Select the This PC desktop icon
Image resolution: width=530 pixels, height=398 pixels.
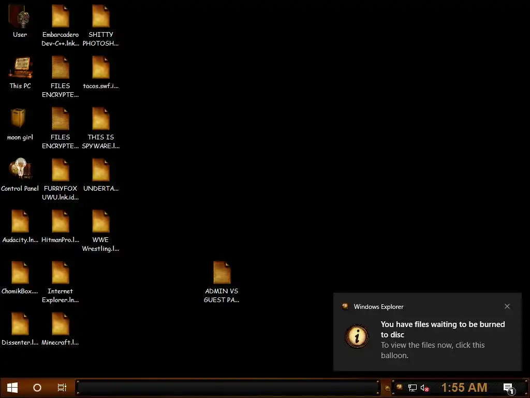pos(20,73)
